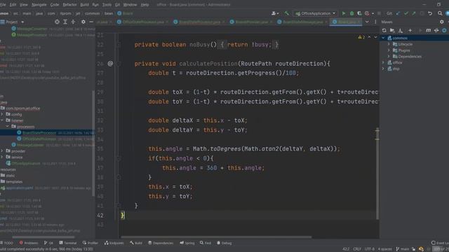Expand all nodes in Project panel
This screenshot has width=449, height=252.
(65, 22)
